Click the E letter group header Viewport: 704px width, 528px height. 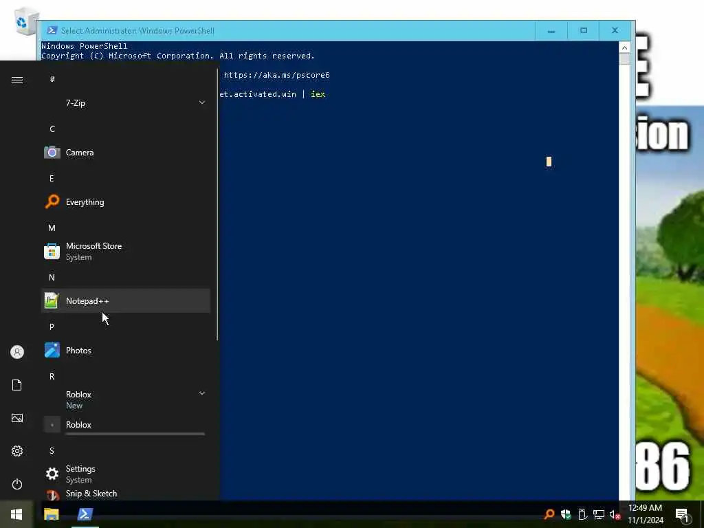[52, 178]
